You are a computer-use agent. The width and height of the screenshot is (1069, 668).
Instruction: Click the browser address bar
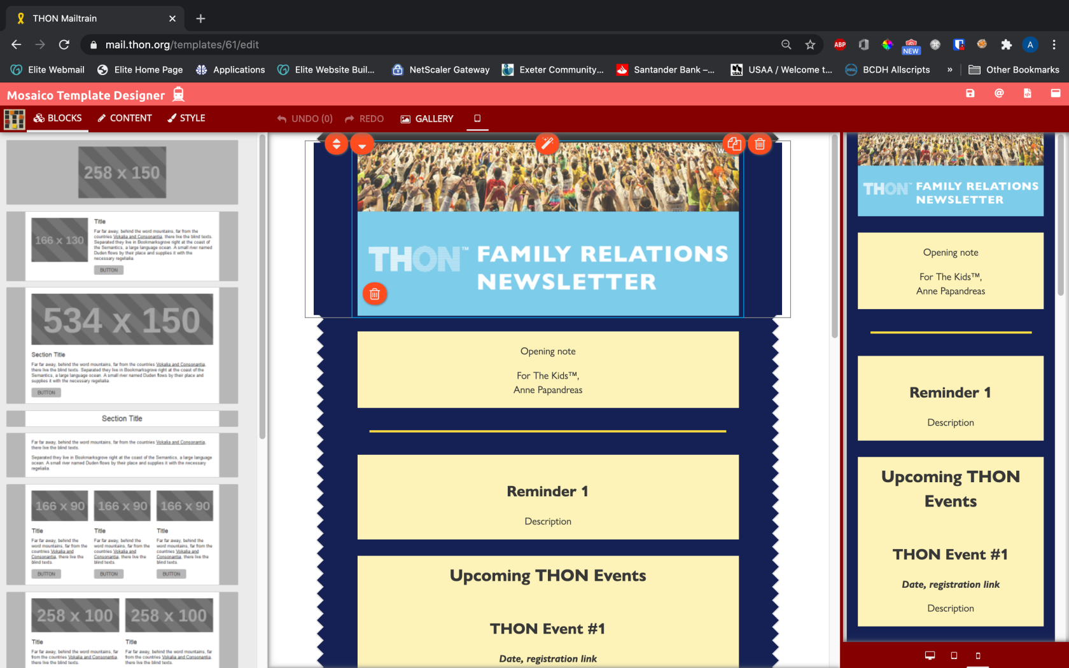(433, 45)
